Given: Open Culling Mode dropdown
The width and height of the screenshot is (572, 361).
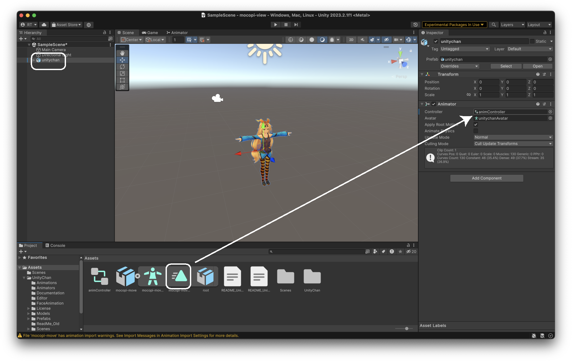Looking at the screenshot, I should [x=513, y=144].
